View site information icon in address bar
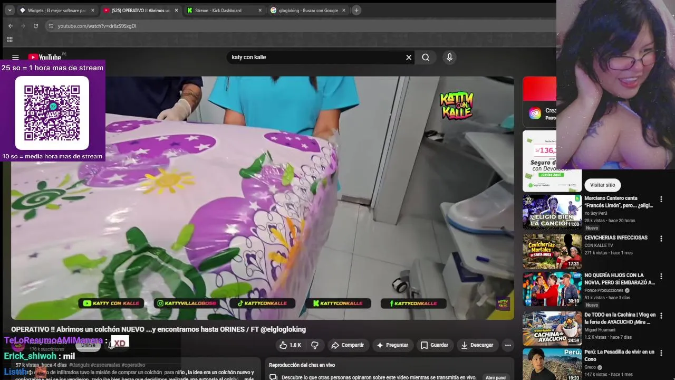This screenshot has width=675, height=380. pos(51,26)
